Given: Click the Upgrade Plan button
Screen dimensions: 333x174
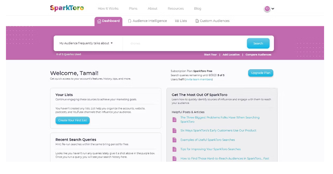Looking at the screenshot, I should 260,73.
